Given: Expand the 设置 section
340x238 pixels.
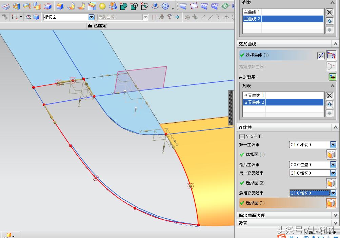Looking at the screenshot, I should (x=335, y=223).
